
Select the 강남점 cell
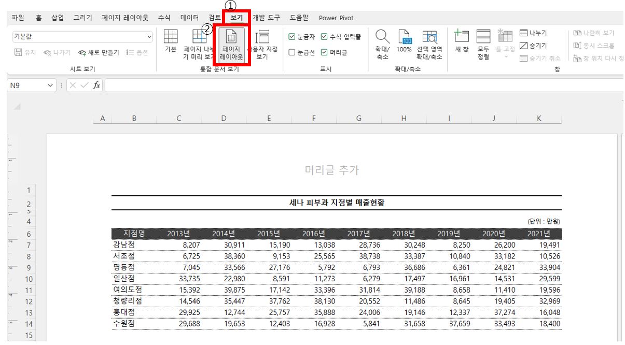(134, 245)
